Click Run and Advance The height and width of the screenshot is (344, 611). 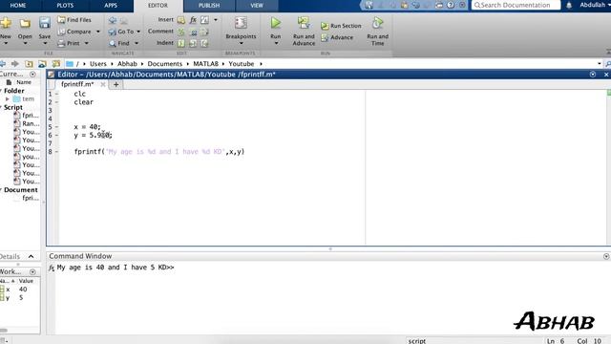click(304, 32)
